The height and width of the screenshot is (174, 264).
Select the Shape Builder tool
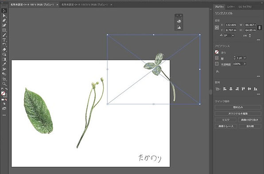point(4,54)
